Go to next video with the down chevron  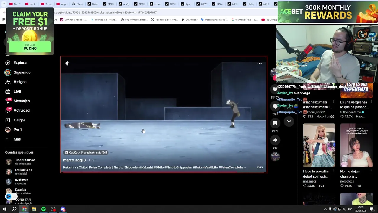click(289, 121)
